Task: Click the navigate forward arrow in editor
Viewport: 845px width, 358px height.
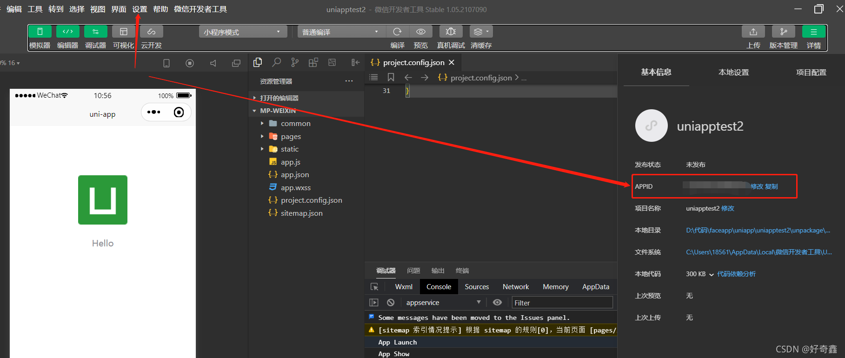Action: (x=425, y=78)
